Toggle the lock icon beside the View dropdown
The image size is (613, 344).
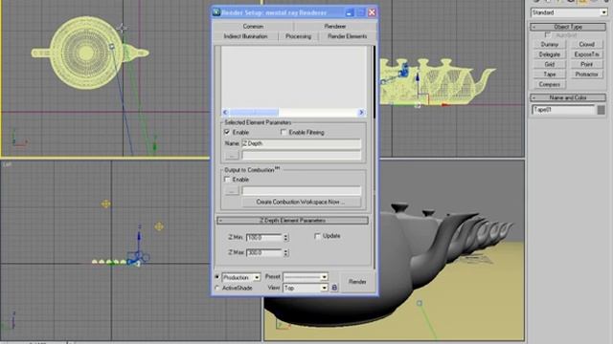(x=334, y=288)
